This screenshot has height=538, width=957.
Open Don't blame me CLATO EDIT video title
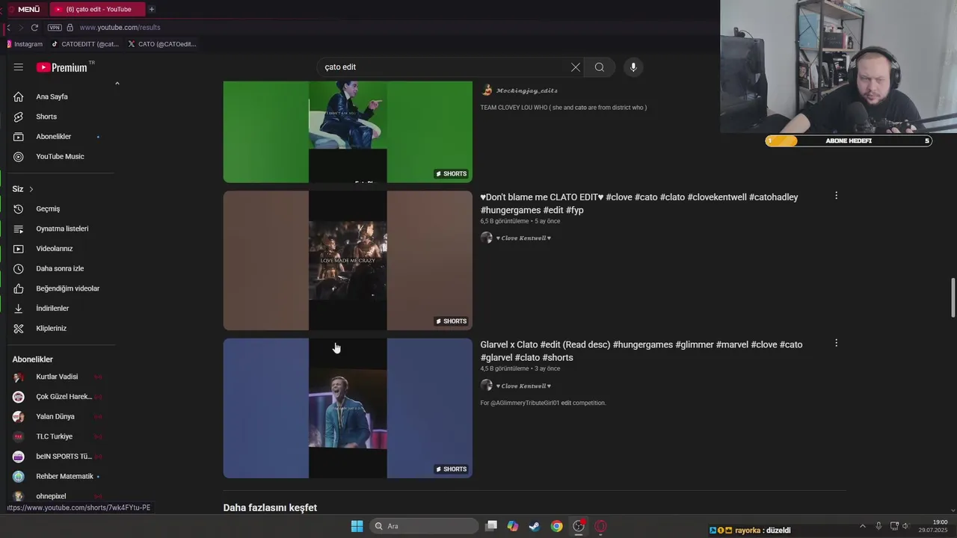[639, 203]
